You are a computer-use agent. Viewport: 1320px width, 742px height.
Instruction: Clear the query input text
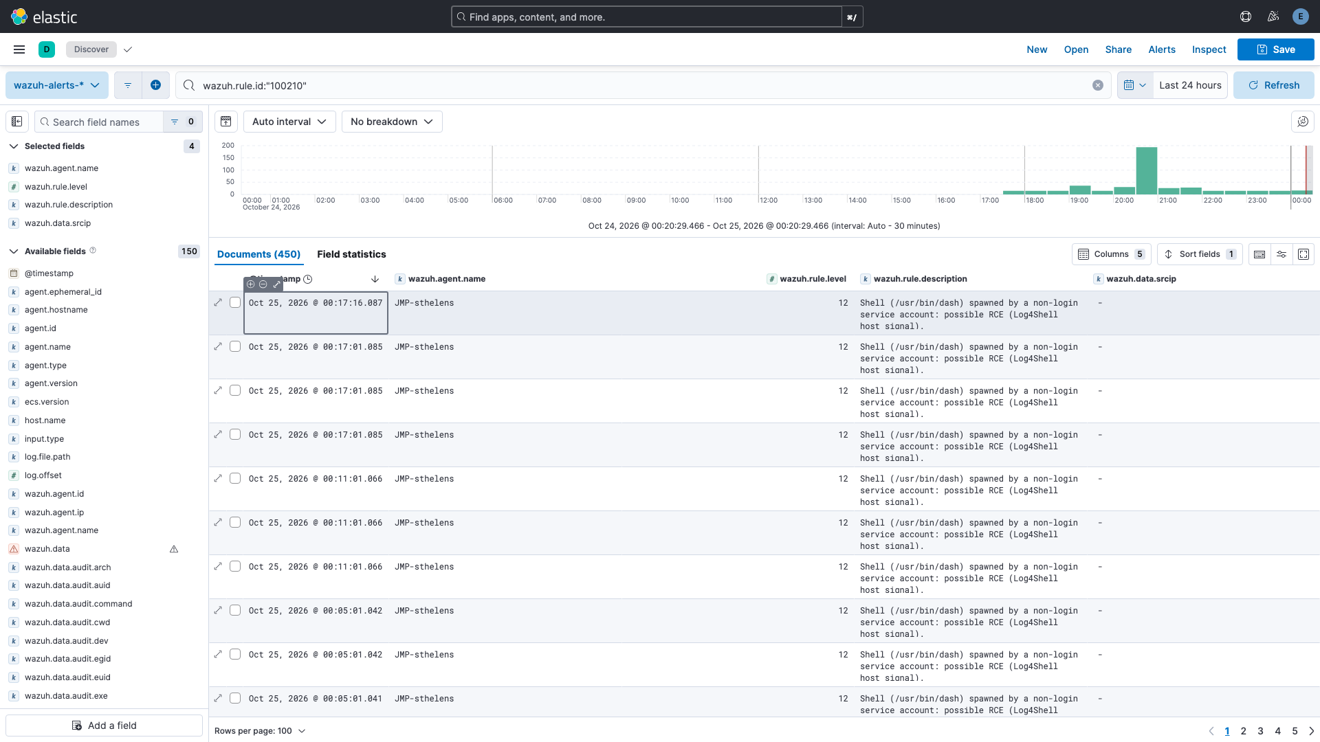click(x=1098, y=85)
